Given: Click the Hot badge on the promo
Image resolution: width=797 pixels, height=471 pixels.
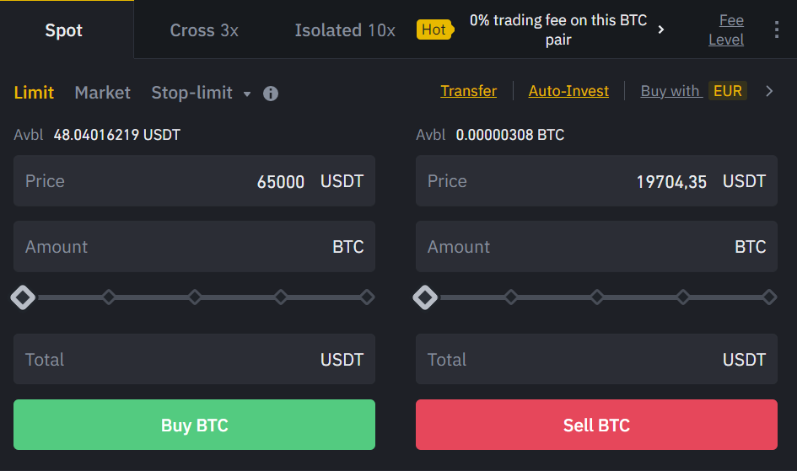Looking at the screenshot, I should [x=434, y=30].
